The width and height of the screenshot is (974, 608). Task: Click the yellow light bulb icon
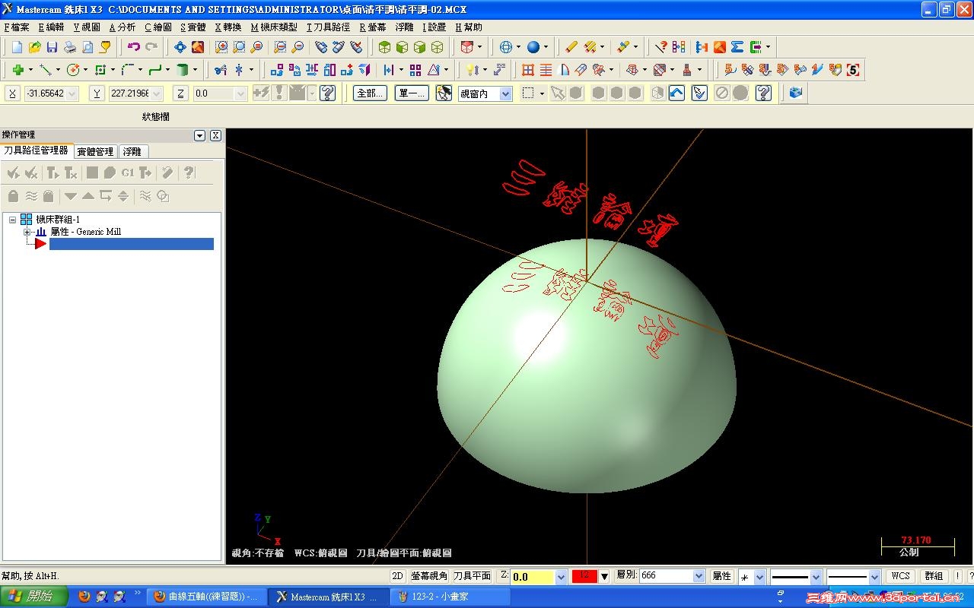coord(473,70)
